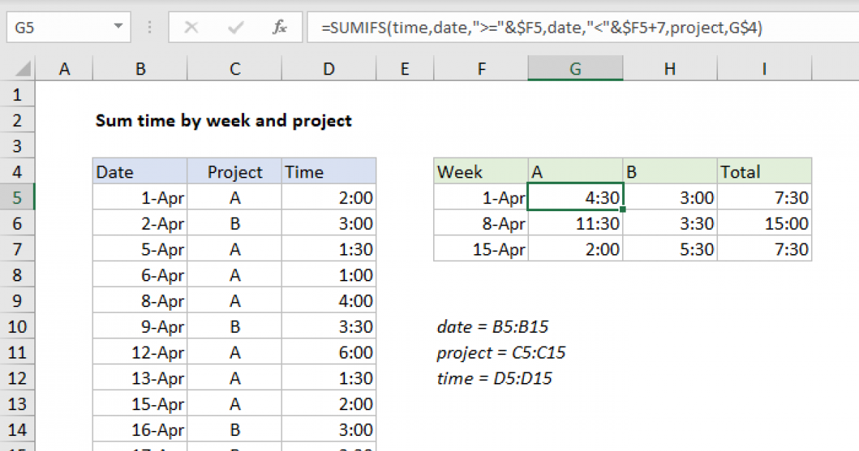Select the Project header cell C4
The image size is (859, 451).
point(234,171)
